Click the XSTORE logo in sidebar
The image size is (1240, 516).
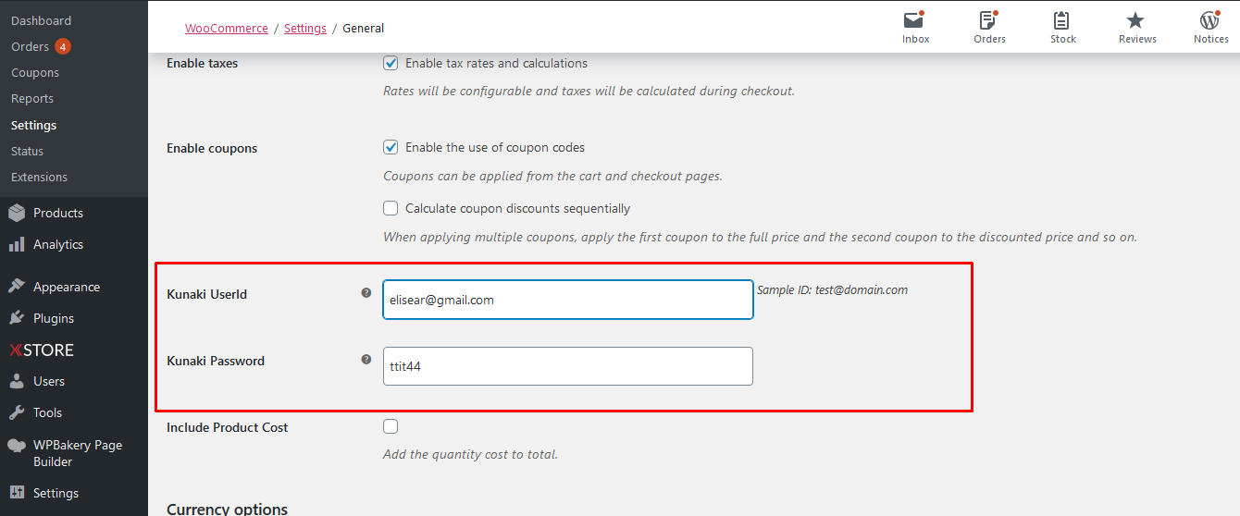tap(42, 350)
